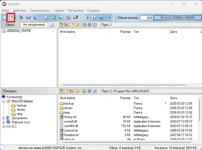
Task: Go up a folder in the image pane toolbar
Action: [x=61, y=25]
